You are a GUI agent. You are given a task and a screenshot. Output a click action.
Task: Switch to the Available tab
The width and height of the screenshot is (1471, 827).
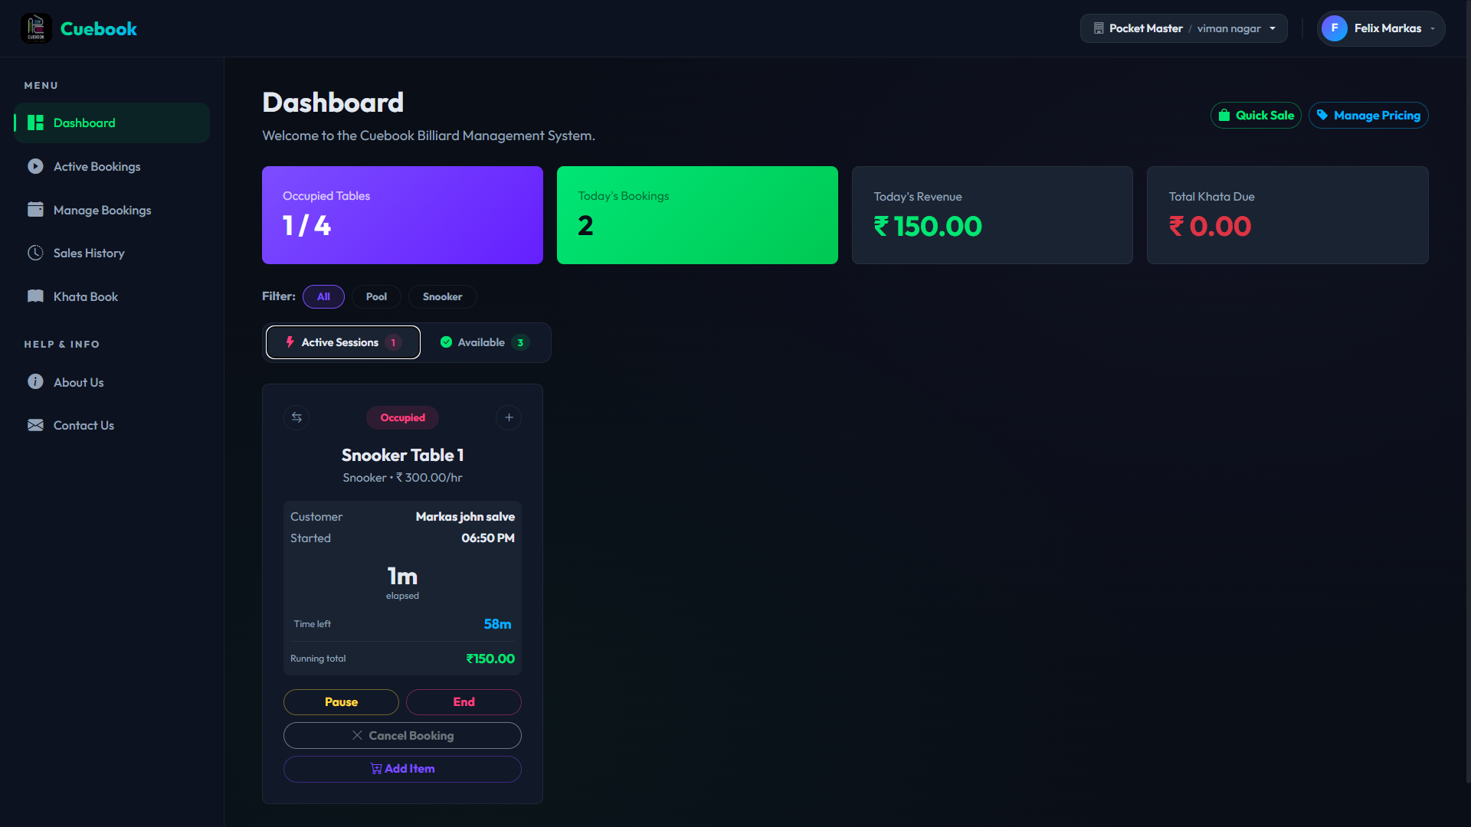[x=484, y=342]
